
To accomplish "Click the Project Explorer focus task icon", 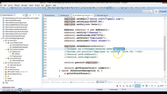I will point(30,15).
